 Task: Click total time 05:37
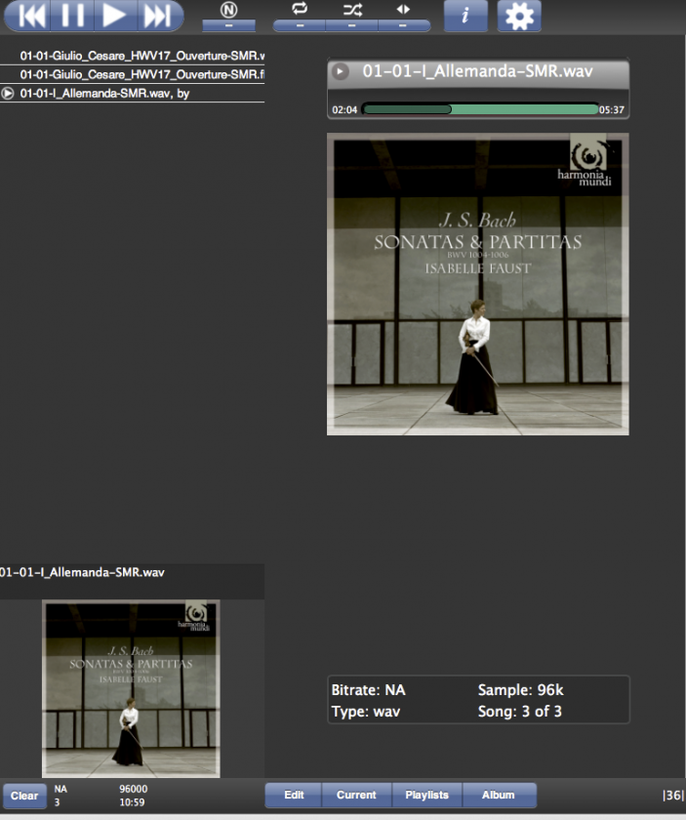[612, 109]
